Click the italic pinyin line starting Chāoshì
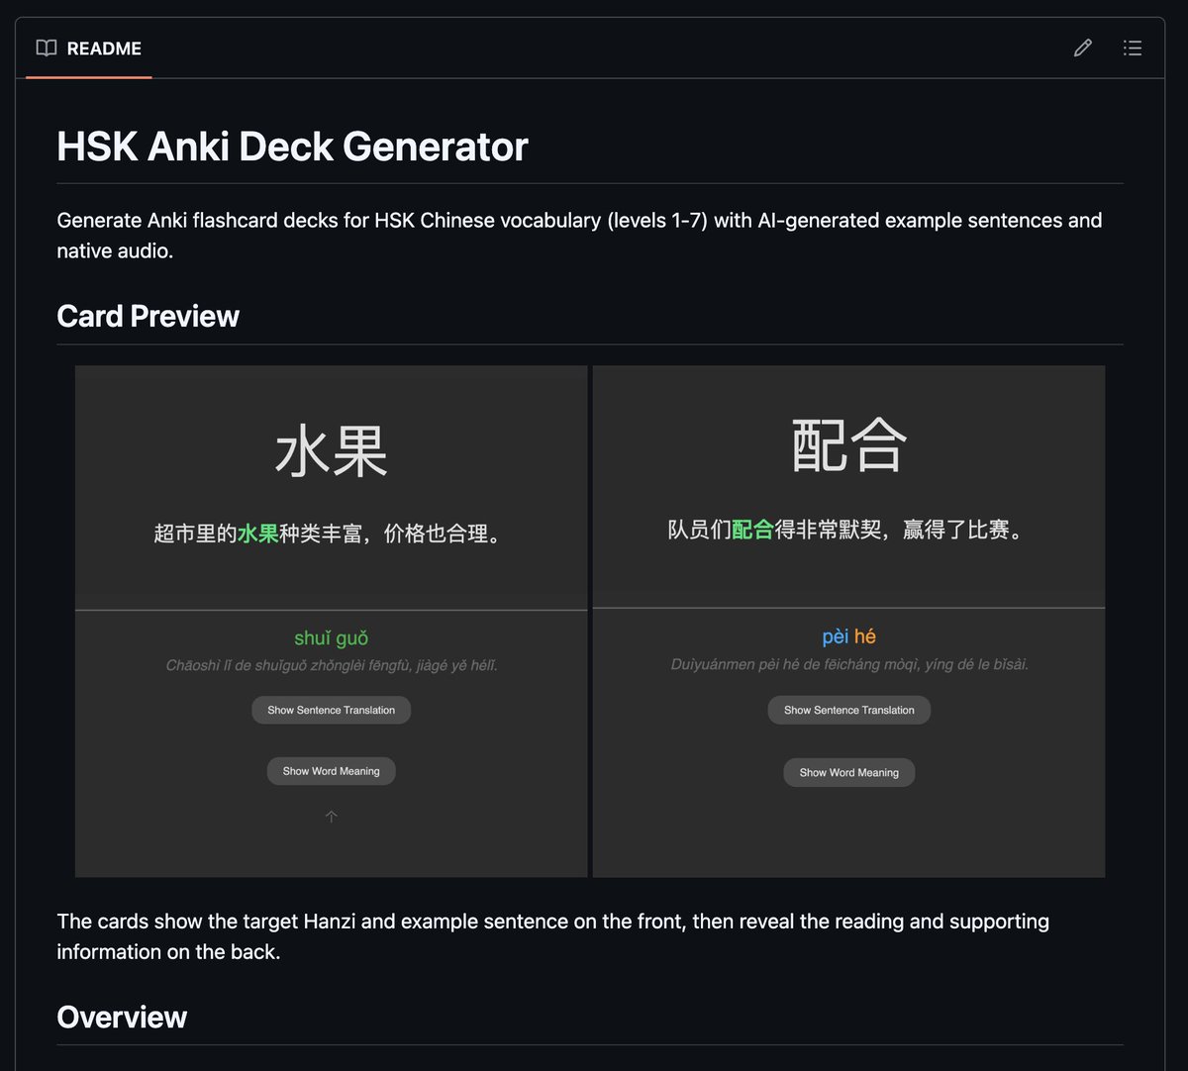The height and width of the screenshot is (1071, 1188). click(x=331, y=665)
